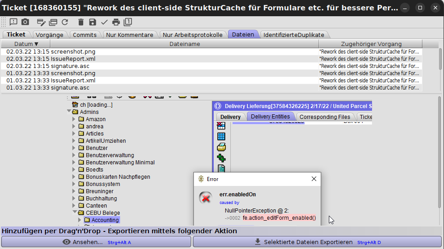Viewport: 444px width, 249px height.
Task: Delete using the trash can icon
Action: pos(81,22)
